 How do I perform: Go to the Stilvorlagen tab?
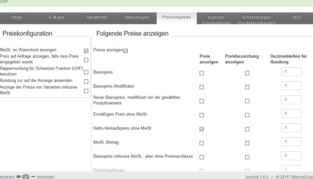(137, 17)
